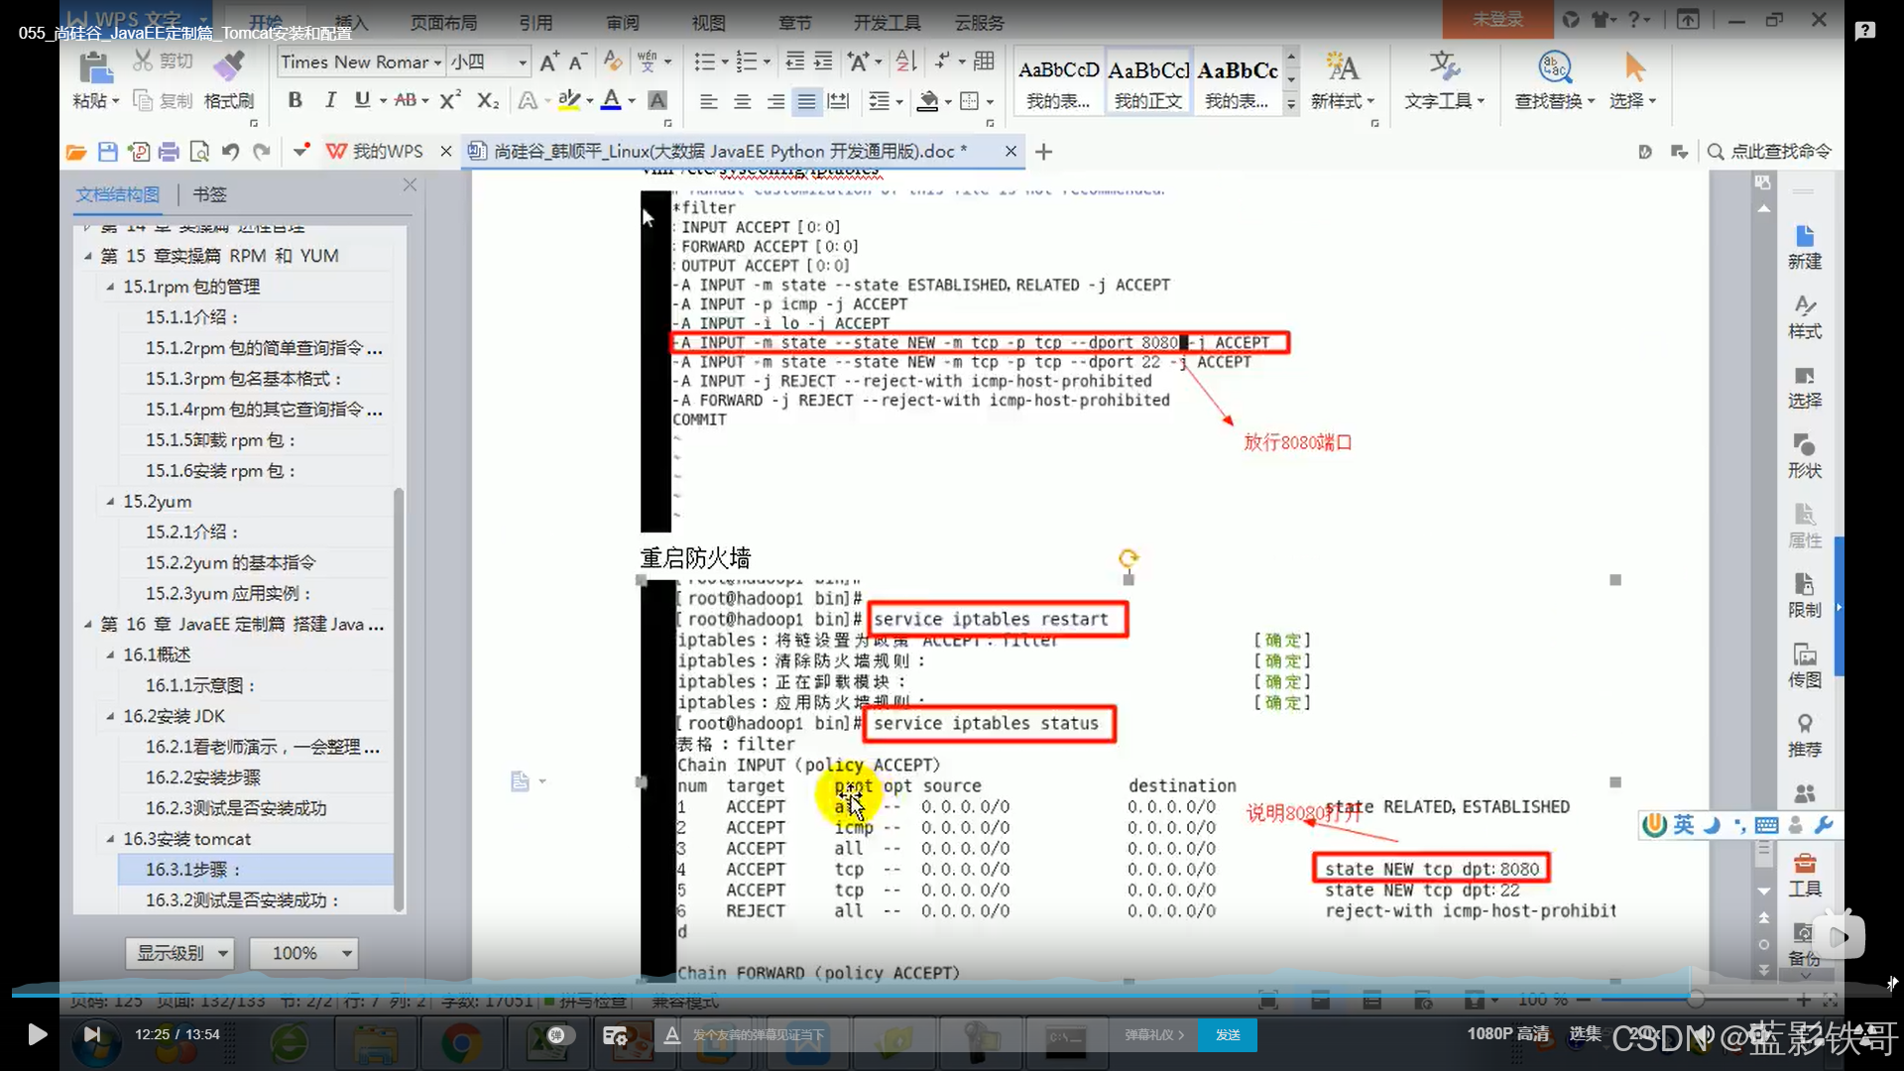
Task: Click the bullet list icon
Action: coord(704,61)
